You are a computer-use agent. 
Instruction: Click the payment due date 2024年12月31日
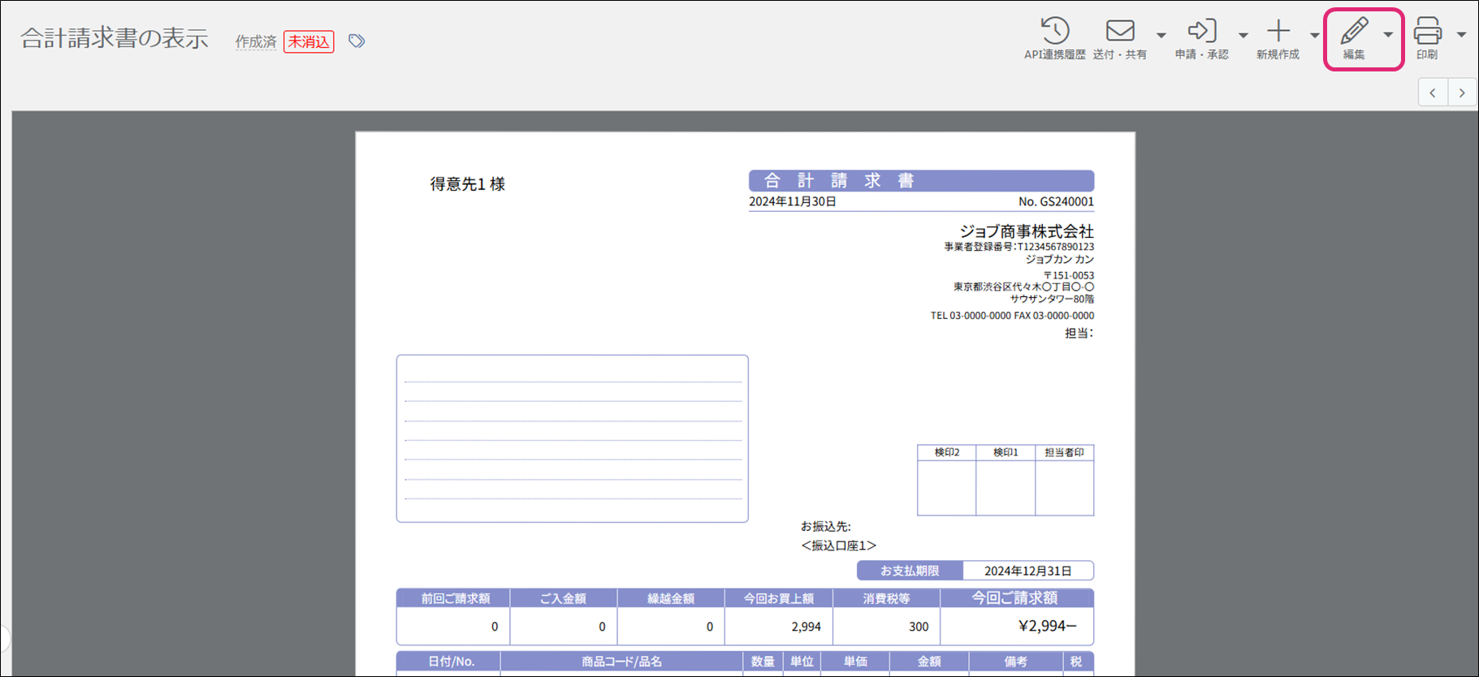click(x=1027, y=571)
